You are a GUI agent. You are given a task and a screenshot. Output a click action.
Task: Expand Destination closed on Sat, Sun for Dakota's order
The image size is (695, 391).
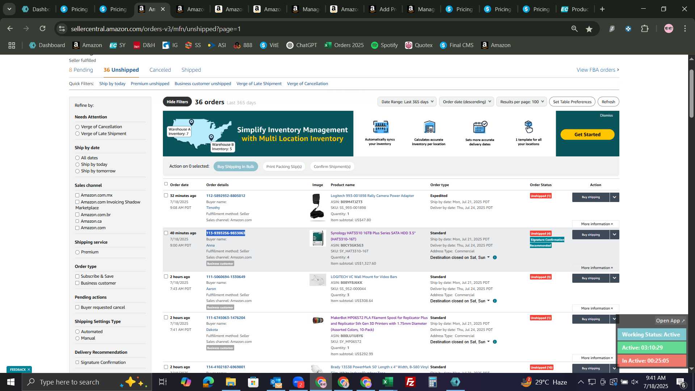click(460, 342)
